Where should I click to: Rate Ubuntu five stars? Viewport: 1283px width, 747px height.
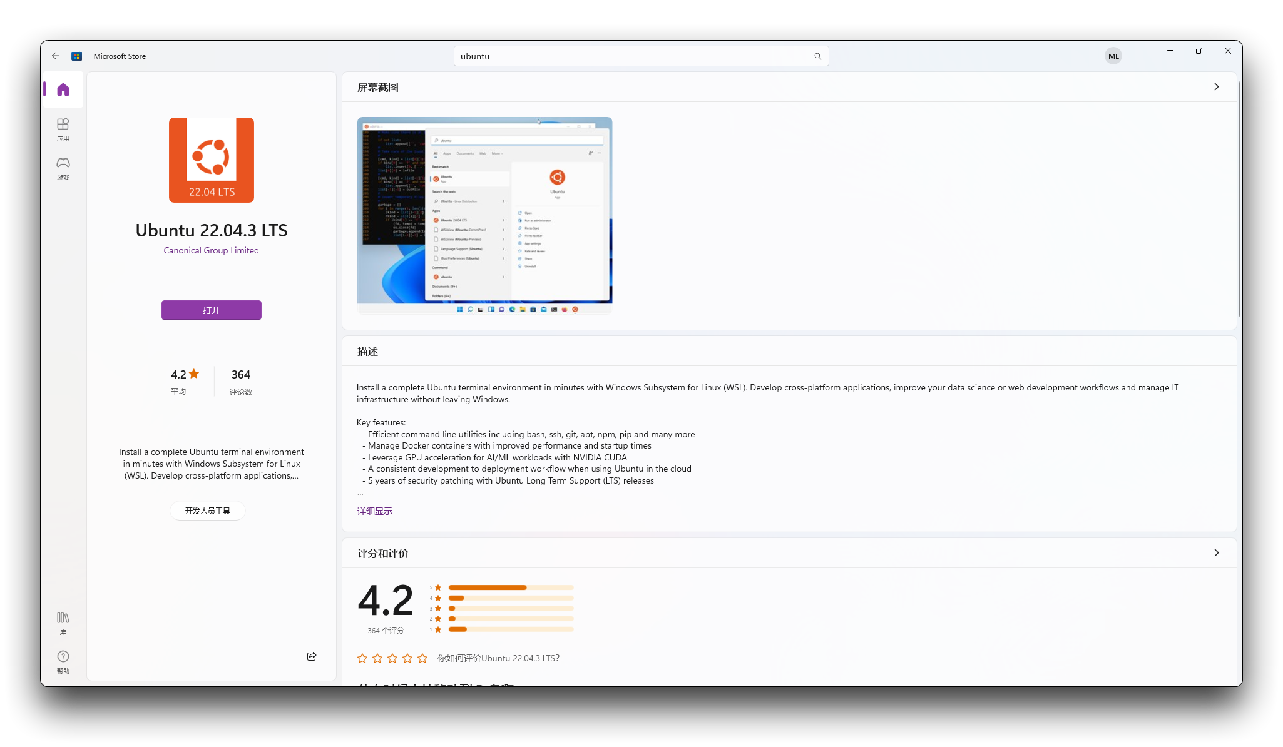tap(422, 658)
